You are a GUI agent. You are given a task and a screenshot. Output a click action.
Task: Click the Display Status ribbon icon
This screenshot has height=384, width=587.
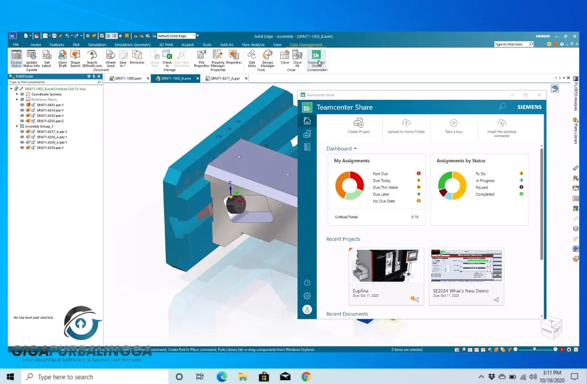pyautogui.click(x=16, y=58)
